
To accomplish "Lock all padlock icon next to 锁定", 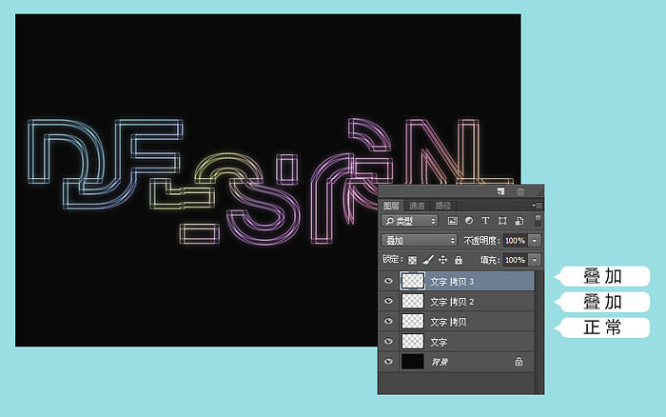I will (459, 260).
